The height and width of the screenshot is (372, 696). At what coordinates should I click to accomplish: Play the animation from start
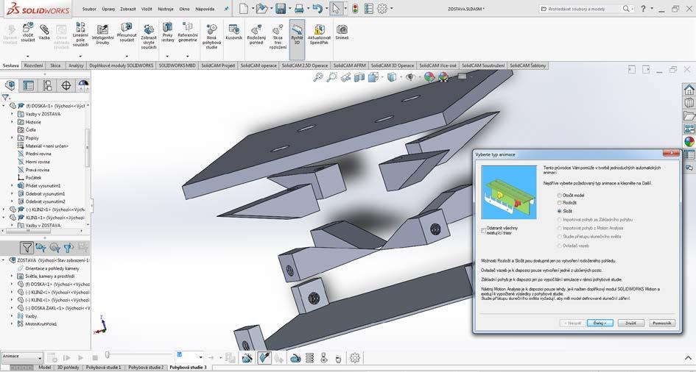[x=67, y=357]
